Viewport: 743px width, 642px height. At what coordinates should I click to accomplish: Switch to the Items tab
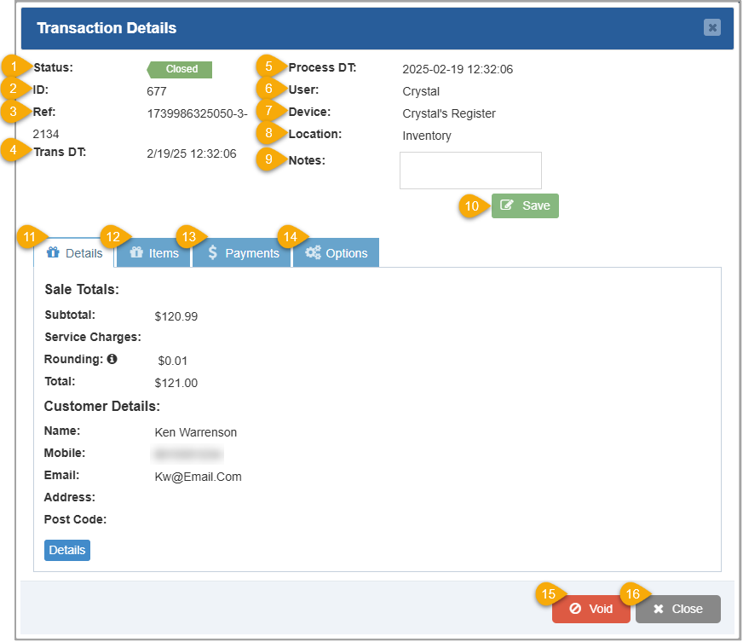tap(153, 252)
